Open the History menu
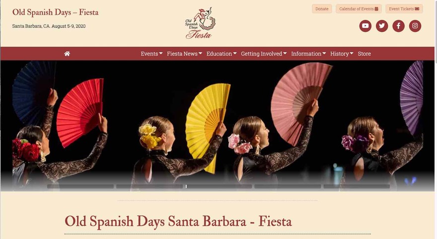 click(x=342, y=54)
